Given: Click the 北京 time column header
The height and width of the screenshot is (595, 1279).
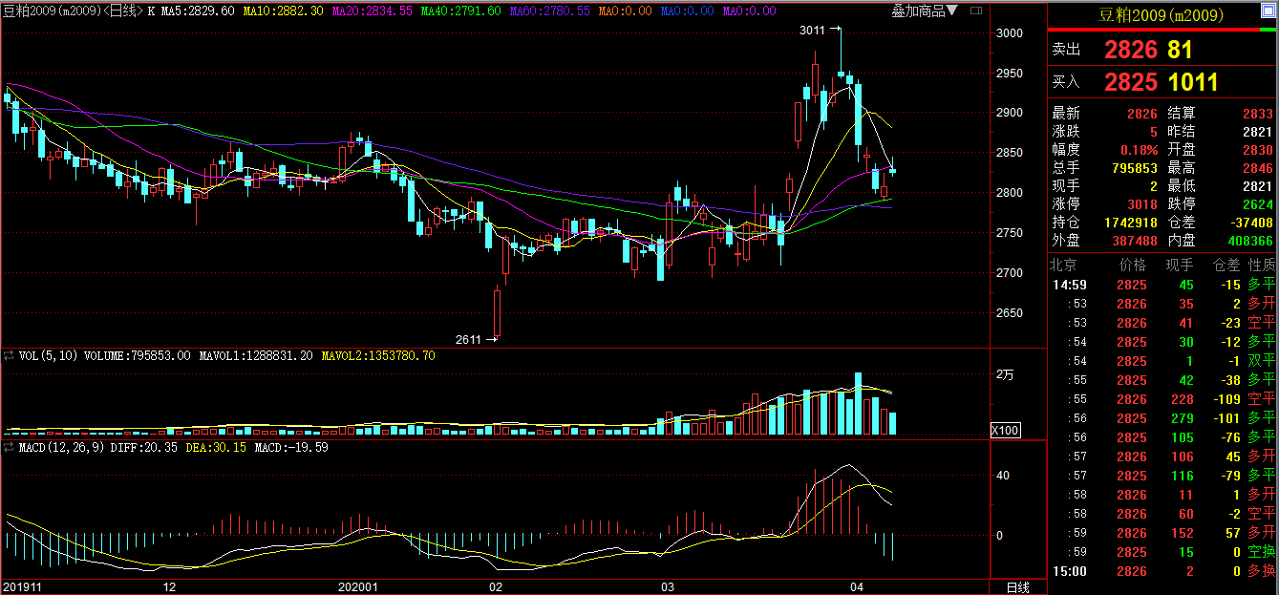Looking at the screenshot, I should [1064, 265].
